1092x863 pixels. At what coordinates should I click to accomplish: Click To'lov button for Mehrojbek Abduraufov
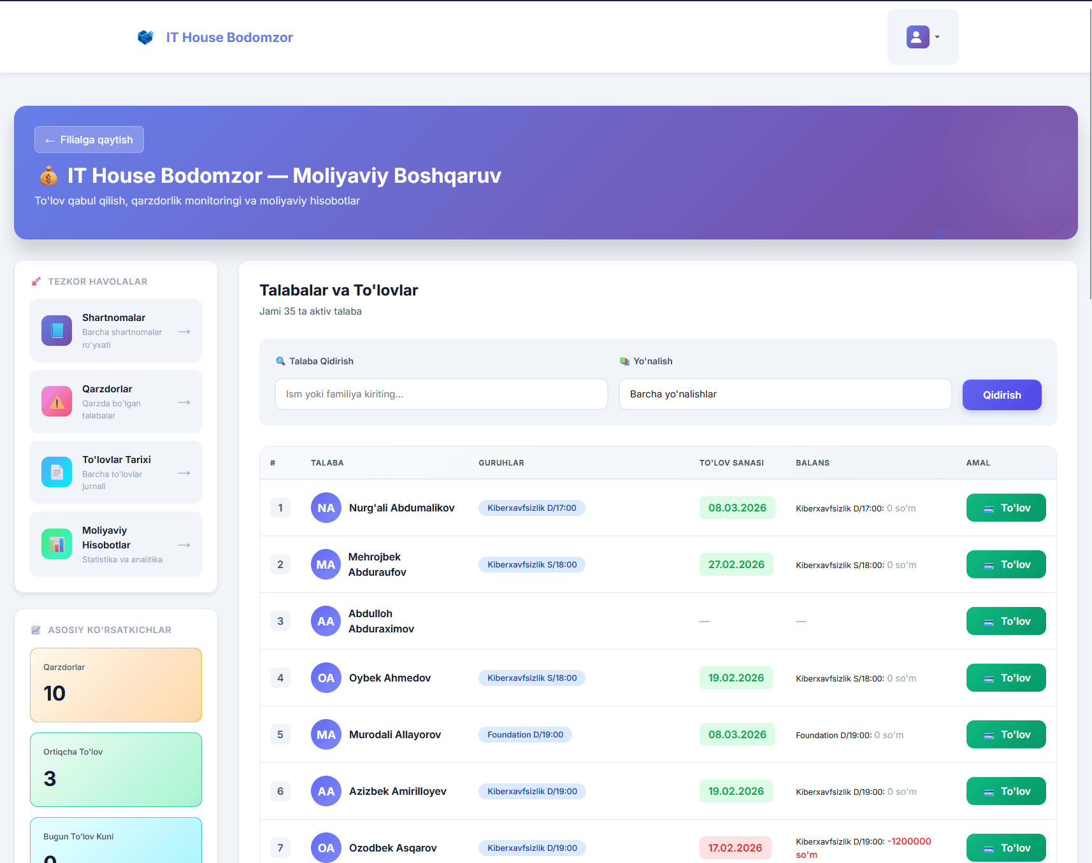1005,564
